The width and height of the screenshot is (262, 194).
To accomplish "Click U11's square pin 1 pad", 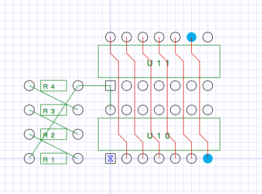I will 111,86.
